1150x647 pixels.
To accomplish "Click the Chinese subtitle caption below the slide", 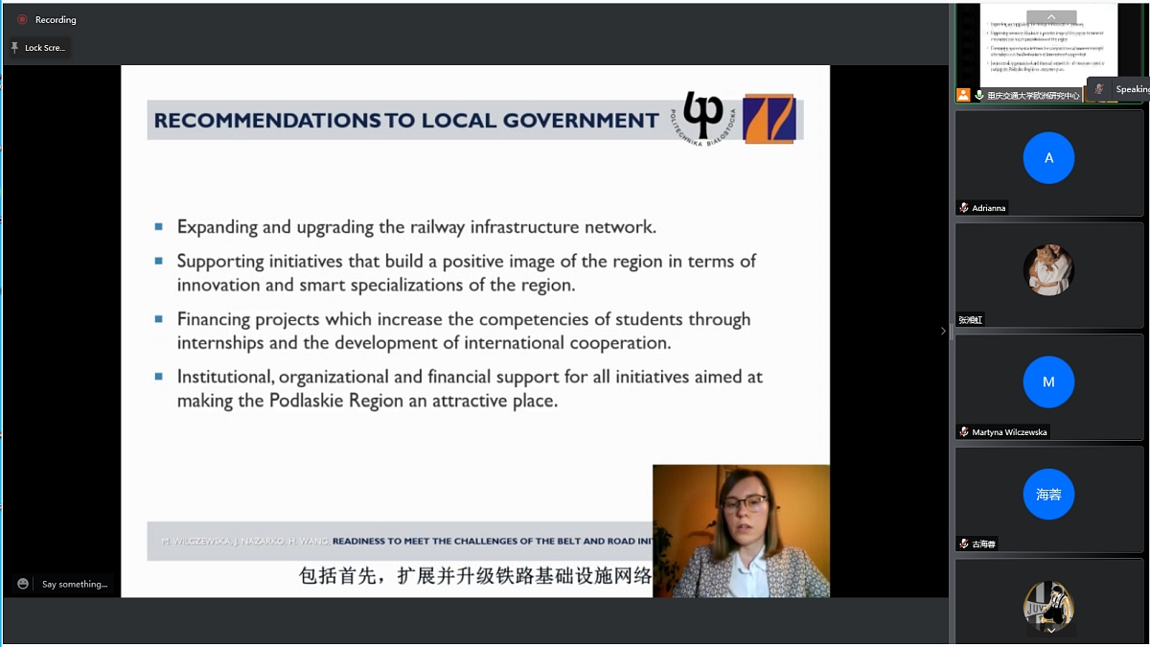I will point(475,576).
